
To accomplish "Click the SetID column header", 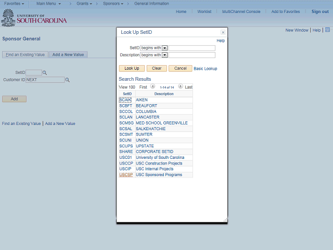I will point(127,94).
